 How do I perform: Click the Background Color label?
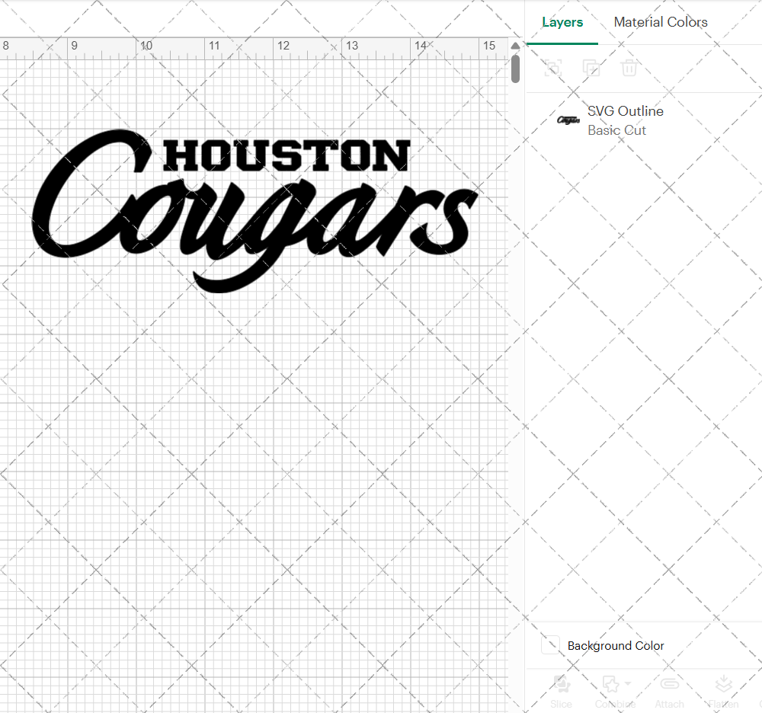coord(616,645)
